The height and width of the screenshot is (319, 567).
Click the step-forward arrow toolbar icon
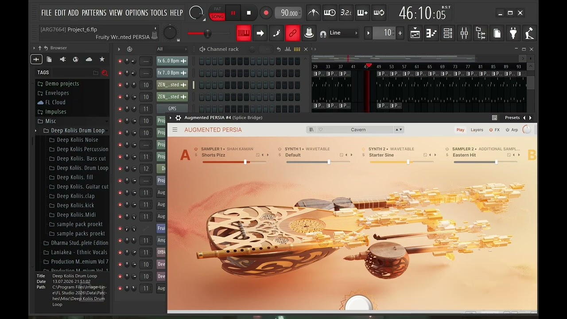click(x=260, y=33)
